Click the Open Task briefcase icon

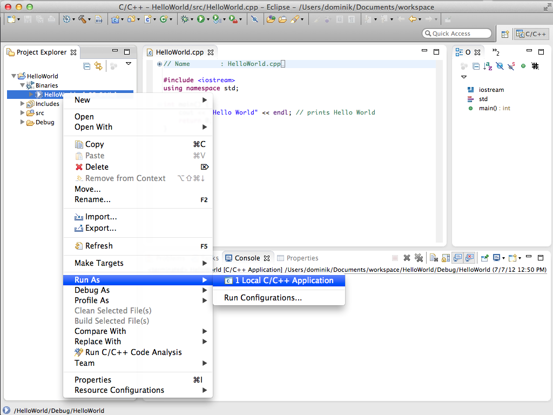click(x=282, y=19)
